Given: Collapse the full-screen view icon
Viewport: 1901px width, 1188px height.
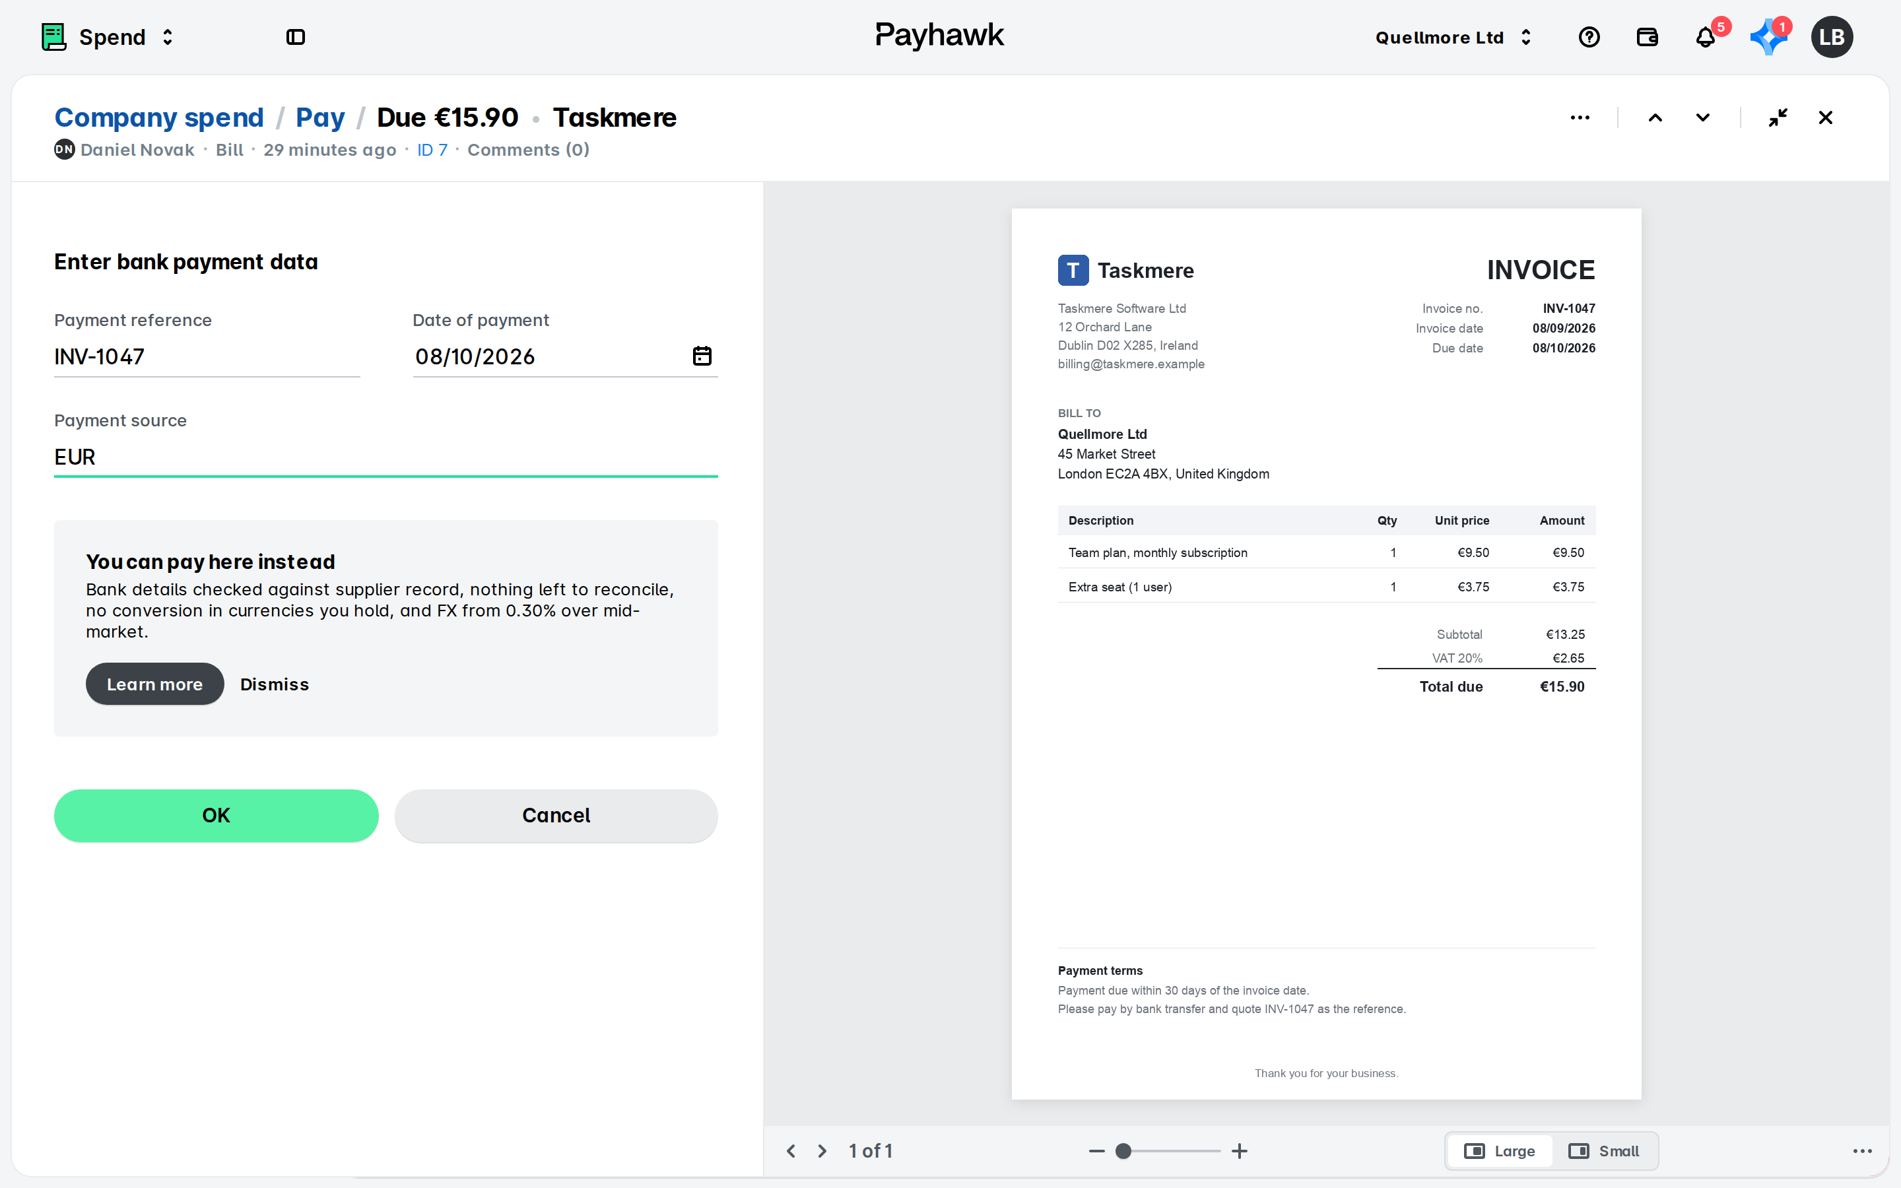Looking at the screenshot, I should pos(1778,118).
